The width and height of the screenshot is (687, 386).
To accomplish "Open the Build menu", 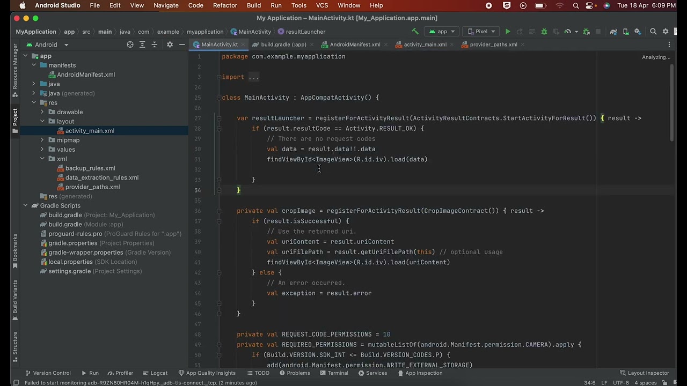I will coord(254,5).
